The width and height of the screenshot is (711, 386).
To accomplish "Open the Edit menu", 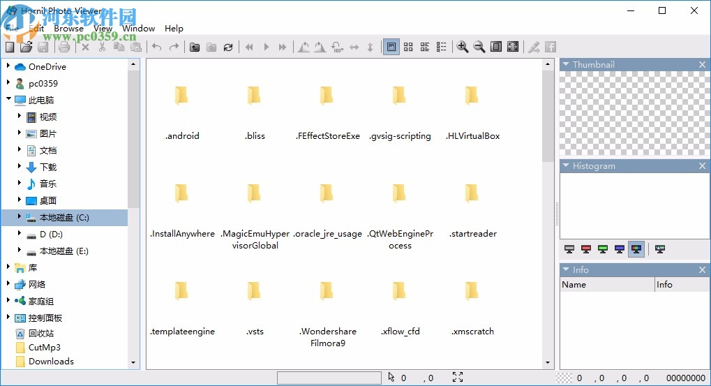I will (x=36, y=28).
